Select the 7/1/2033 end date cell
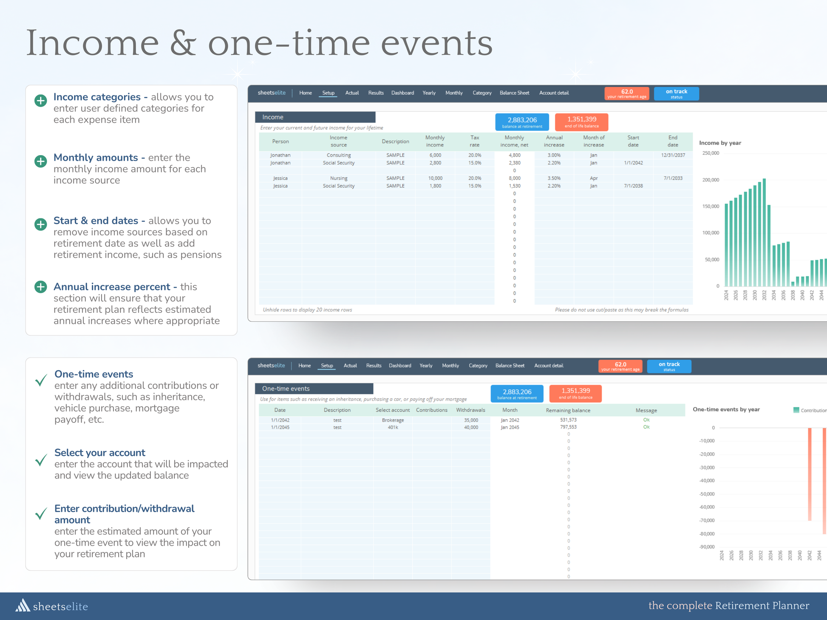The width and height of the screenshot is (827, 620). [x=673, y=178]
